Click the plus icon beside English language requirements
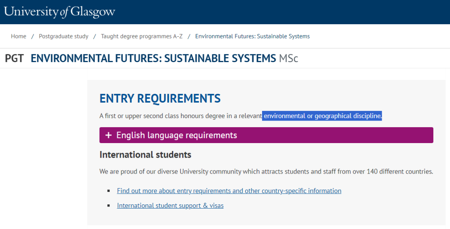 pyautogui.click(x=108, y=135)
